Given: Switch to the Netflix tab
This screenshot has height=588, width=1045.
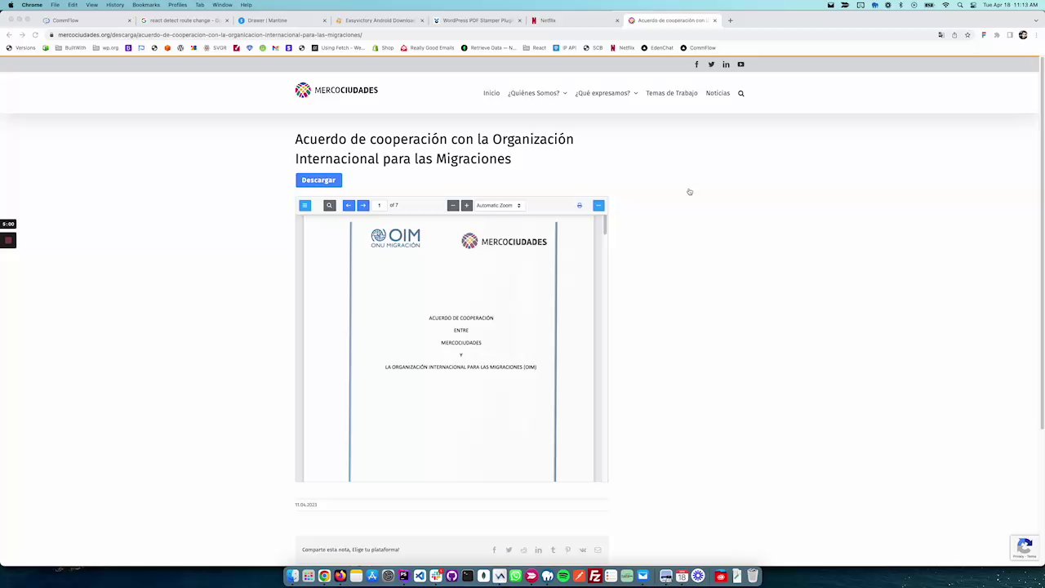Looking at the screenshot, I should tap(575, 20).
